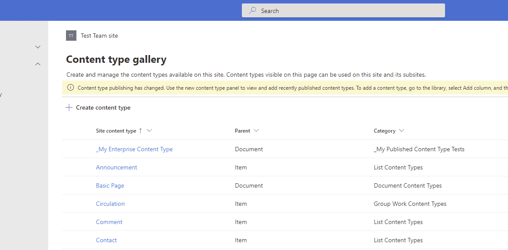Open the _My Enterprise Content Type link
The image size is (508, 250).
point(134,149)
